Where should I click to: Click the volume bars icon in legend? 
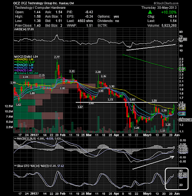click(x=15, y=73)
